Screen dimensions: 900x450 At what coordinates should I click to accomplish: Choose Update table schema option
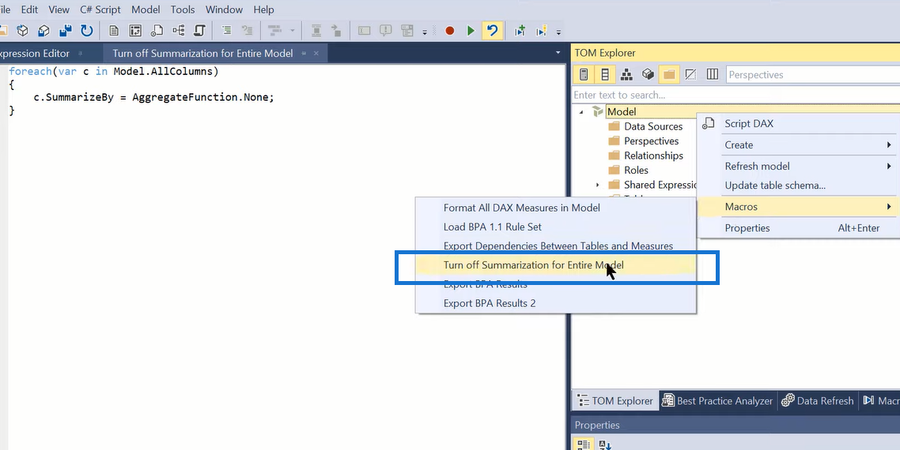798,186
